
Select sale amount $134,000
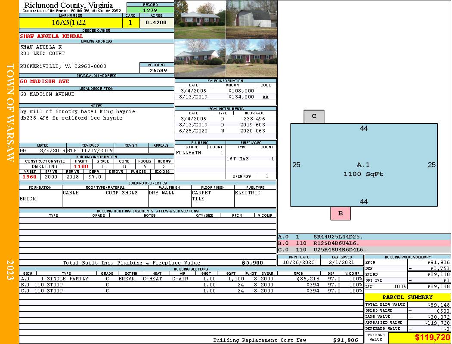coord(241,97)
